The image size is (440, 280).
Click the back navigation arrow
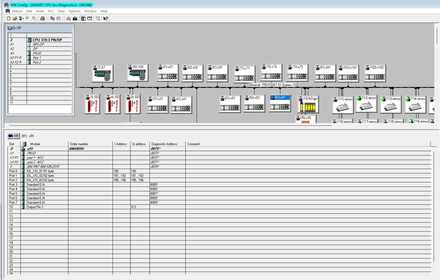tap(10, 136)
